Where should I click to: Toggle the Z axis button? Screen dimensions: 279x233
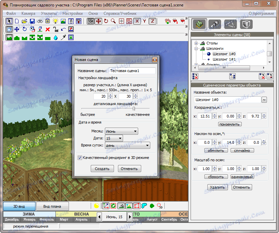coord(153,21)
